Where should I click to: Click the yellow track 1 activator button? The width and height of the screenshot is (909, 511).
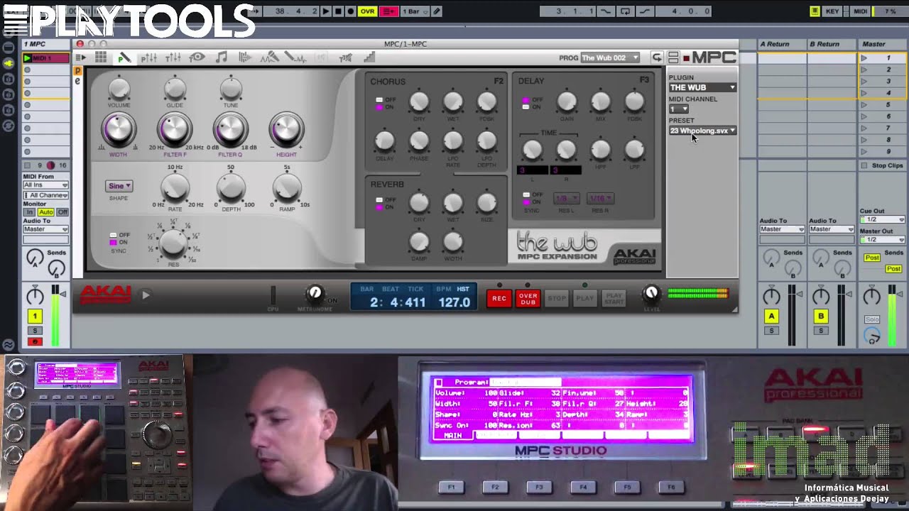pyautogui.click(x=34, y=317)
